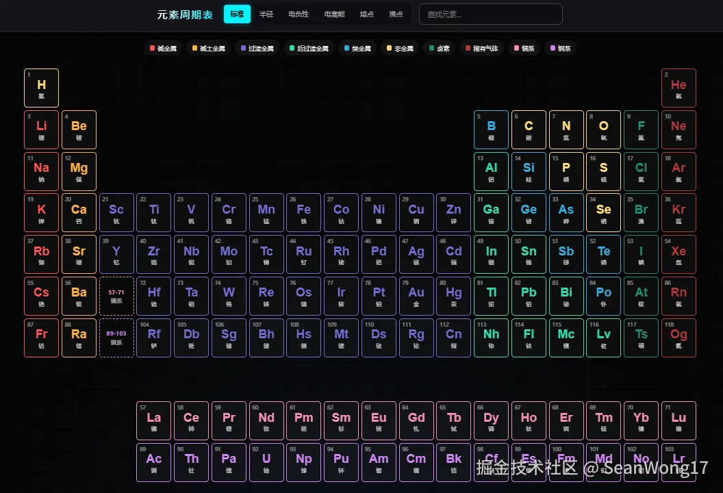Select the gadolinium (Gd) element cell
Viewport: 723px width, 493px height.
click(x=416, y=420)
